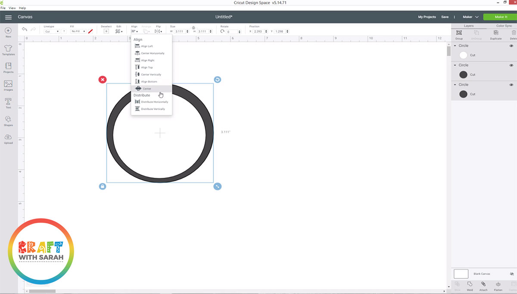Viewport: 517px width, 294px height.
Task: Undo the last action
Action: coord(25,29)
